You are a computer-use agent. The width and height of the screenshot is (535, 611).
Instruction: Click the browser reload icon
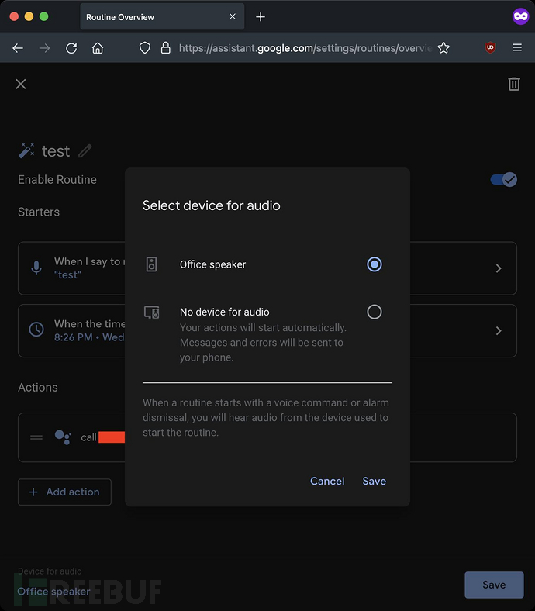[x=71, y=48]
